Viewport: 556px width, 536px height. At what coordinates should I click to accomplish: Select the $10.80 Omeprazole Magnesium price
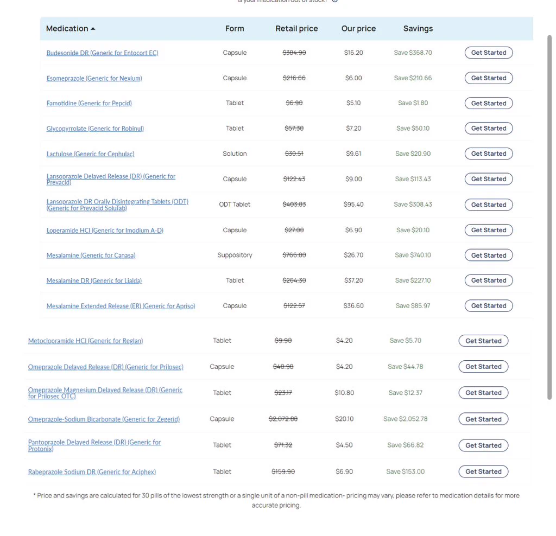344,393
